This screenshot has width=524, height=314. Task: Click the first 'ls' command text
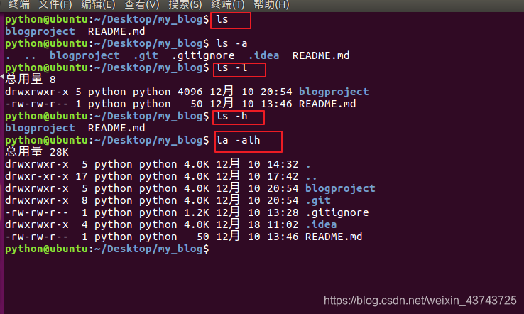click(x=222, y=19)
